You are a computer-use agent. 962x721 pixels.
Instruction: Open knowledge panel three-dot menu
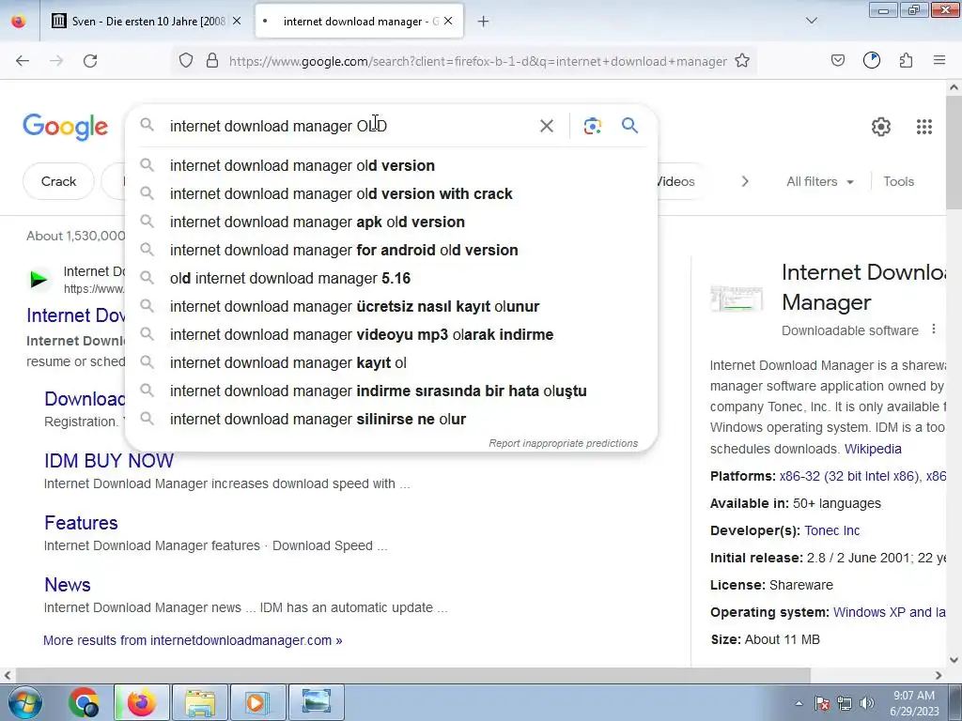[x=934, y=330]
